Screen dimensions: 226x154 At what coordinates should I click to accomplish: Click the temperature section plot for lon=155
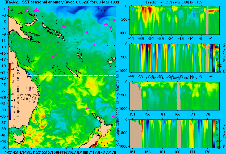coord(174,20)
